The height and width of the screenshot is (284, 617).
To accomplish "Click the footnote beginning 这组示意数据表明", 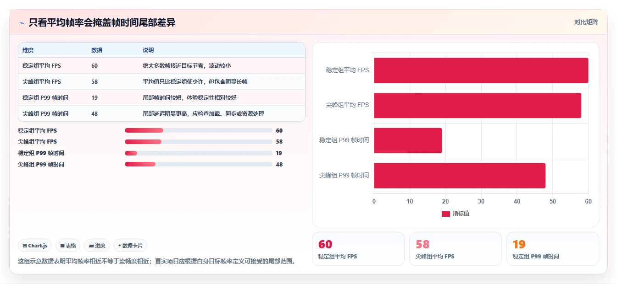I will [156, 262].
